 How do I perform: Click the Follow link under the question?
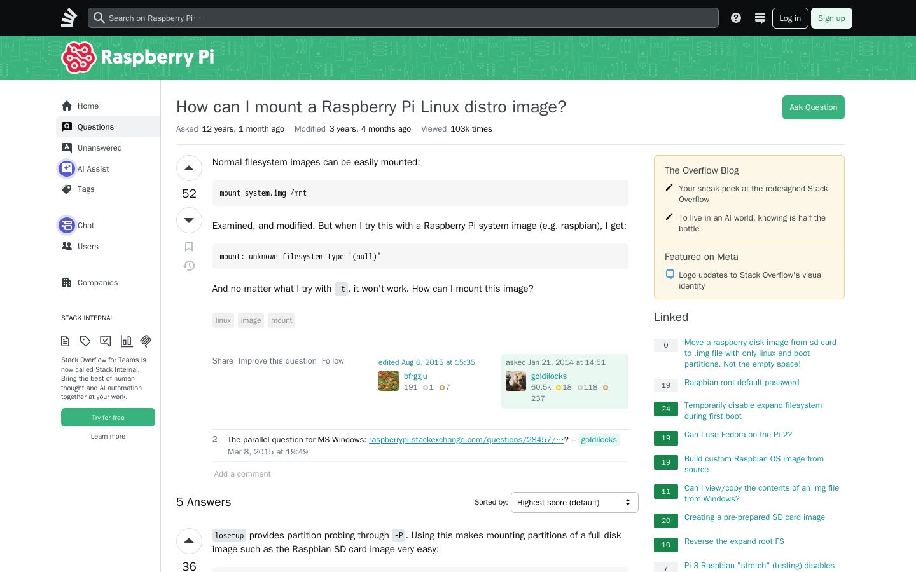[333, 361]
